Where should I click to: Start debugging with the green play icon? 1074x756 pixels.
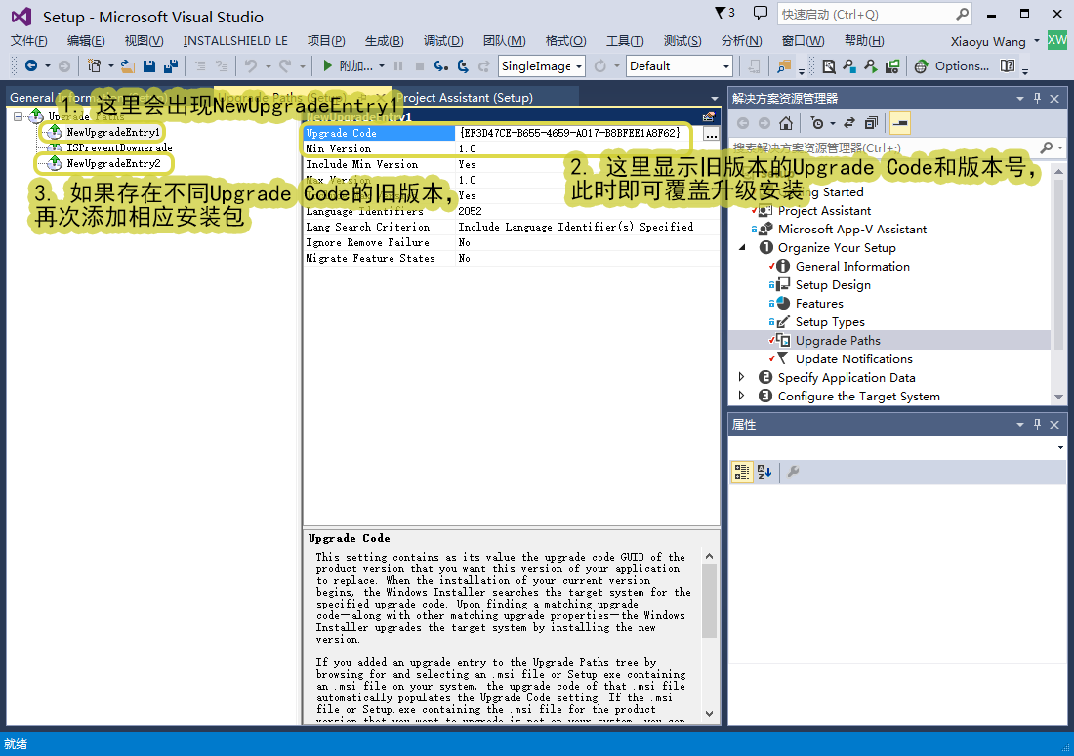(x=327, y=65)
